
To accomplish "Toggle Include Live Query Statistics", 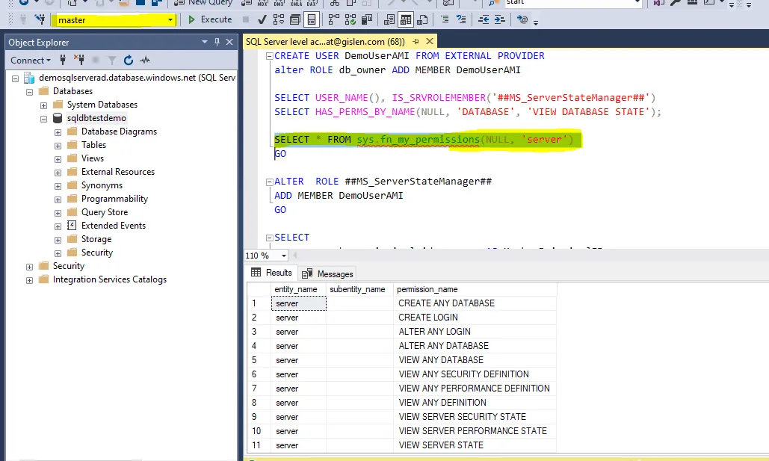I will pos(350,19).
